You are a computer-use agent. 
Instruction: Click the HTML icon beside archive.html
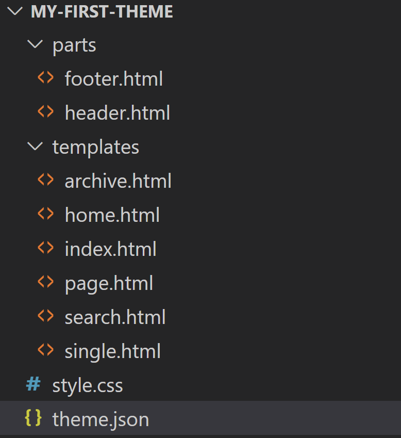point(45,180)
